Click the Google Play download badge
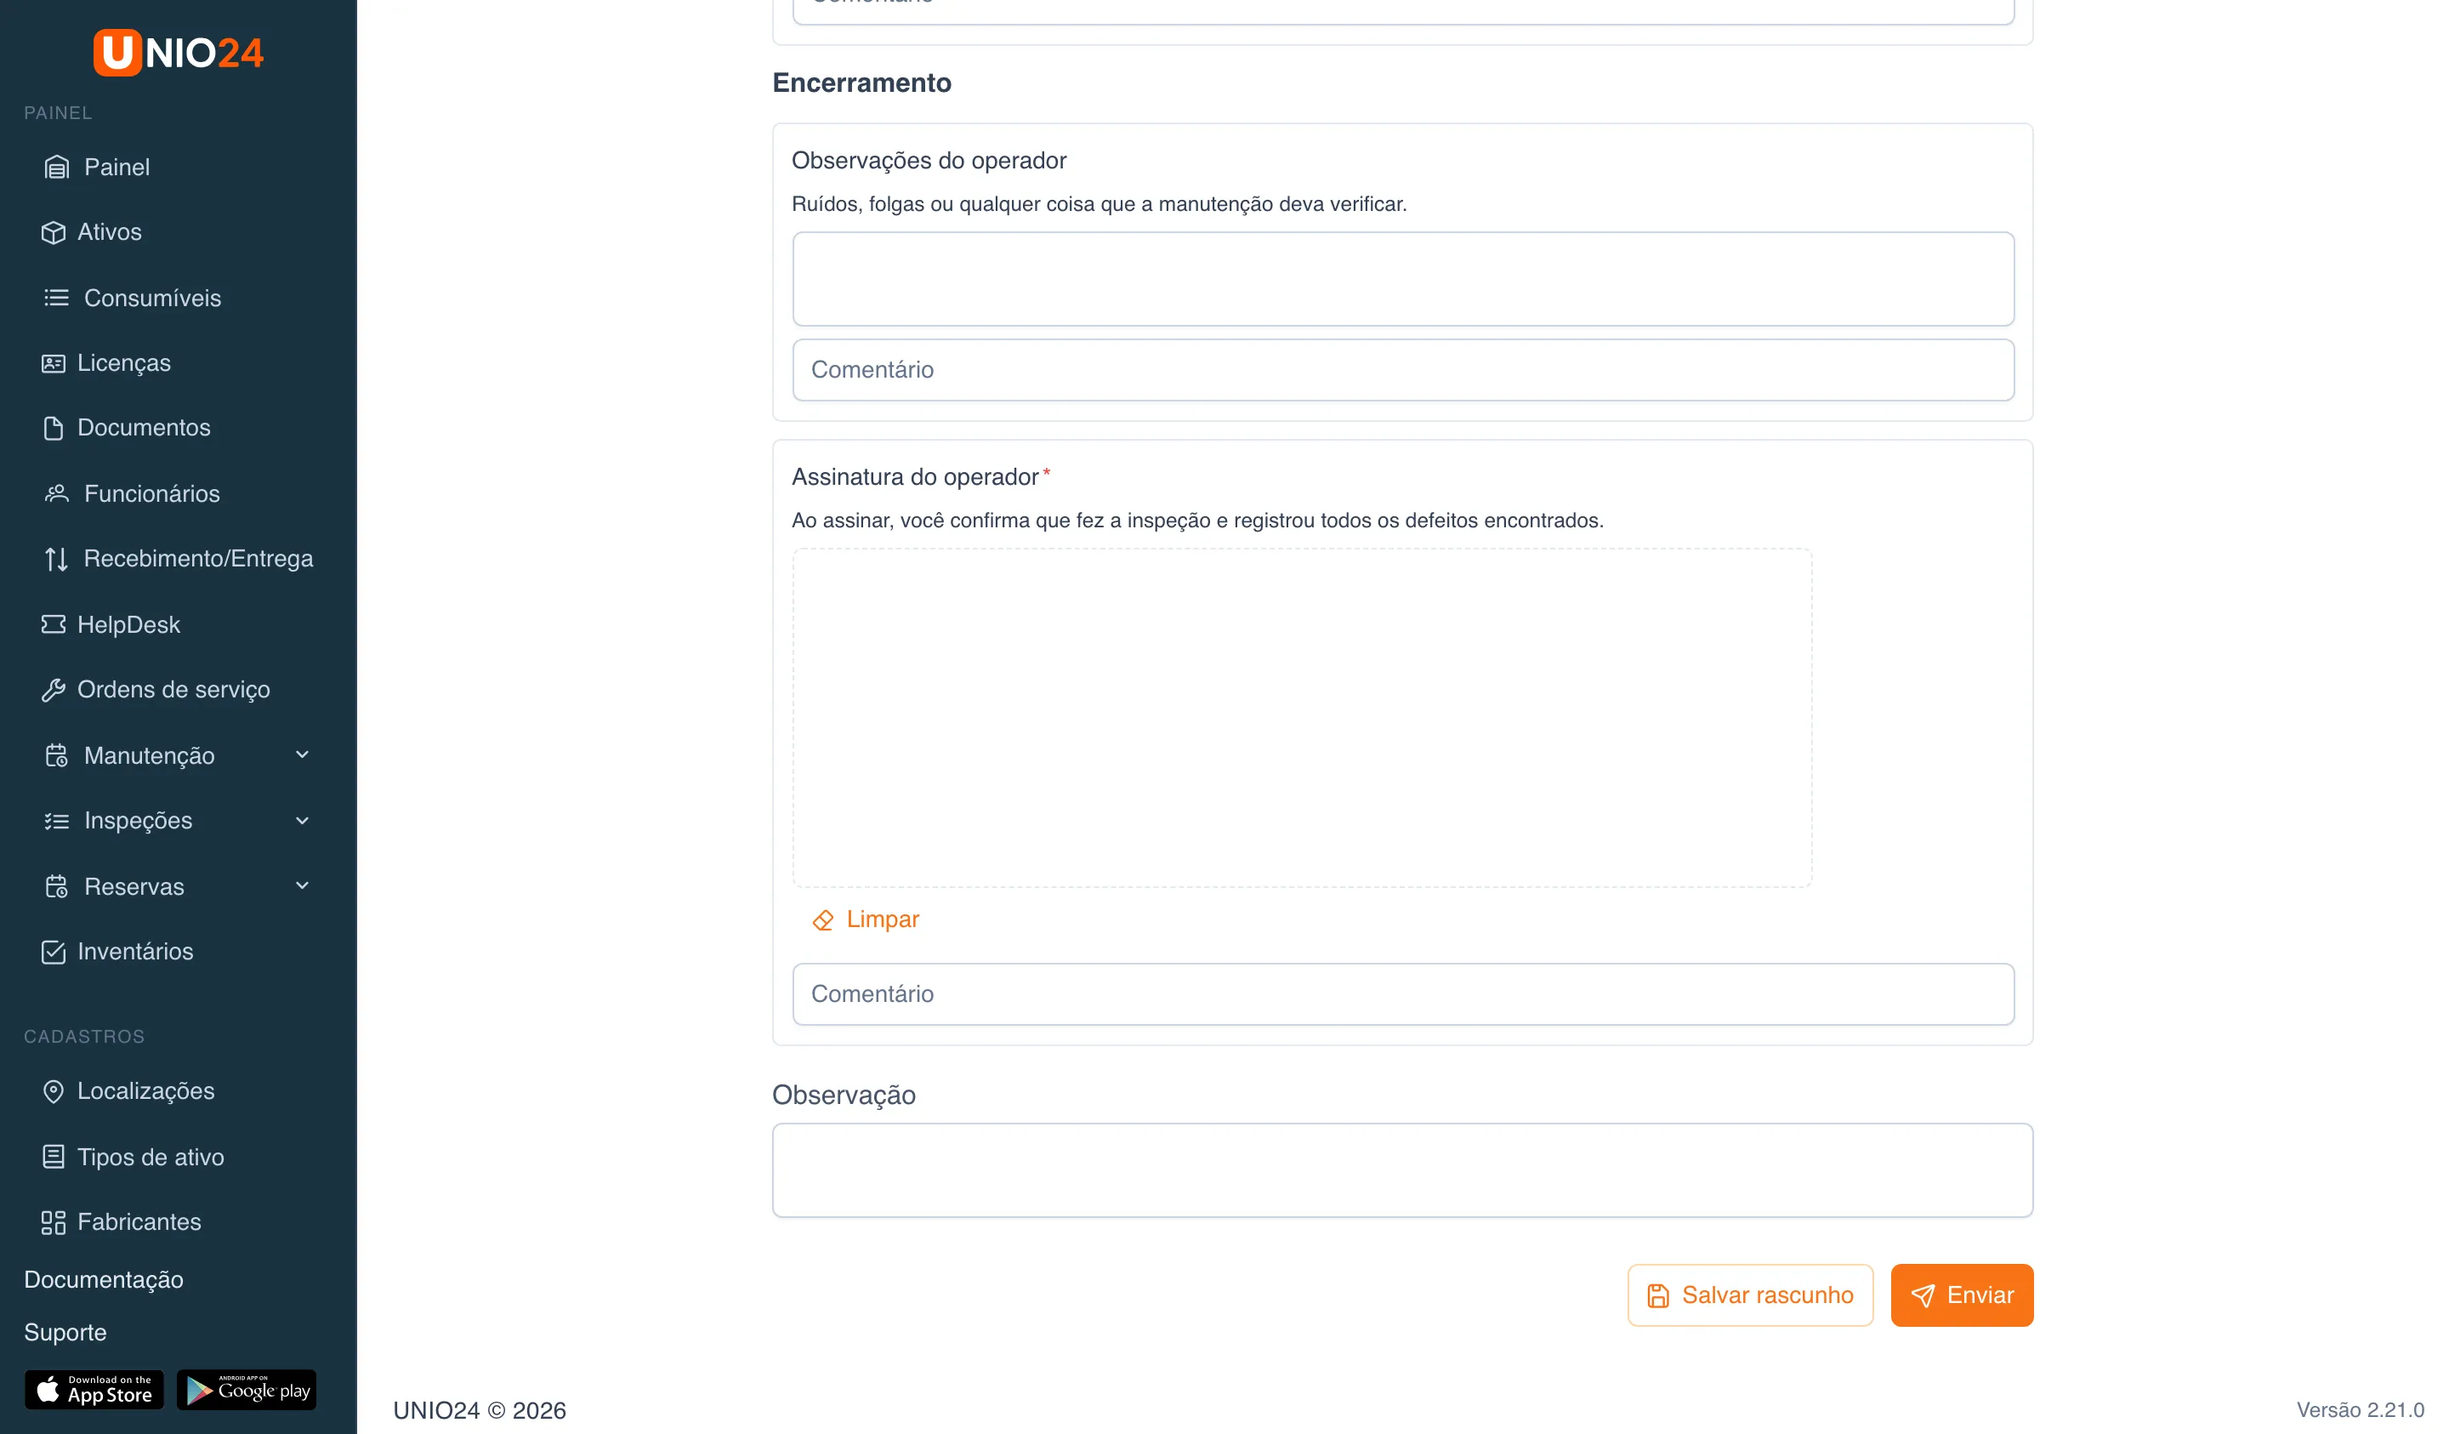The image size is (2449, 1434). point(247,1391)
